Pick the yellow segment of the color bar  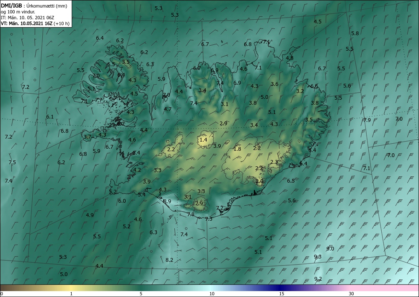coord(71,288)
